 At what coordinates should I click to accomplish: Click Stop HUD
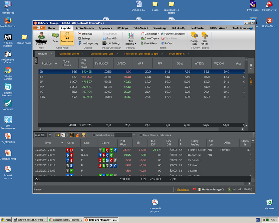pos(110,38)
